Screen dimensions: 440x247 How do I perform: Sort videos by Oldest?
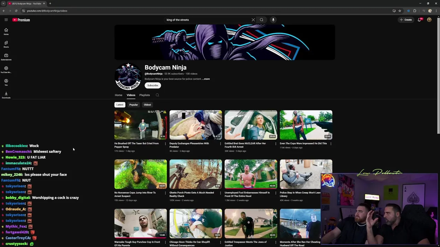coord(147,105)
